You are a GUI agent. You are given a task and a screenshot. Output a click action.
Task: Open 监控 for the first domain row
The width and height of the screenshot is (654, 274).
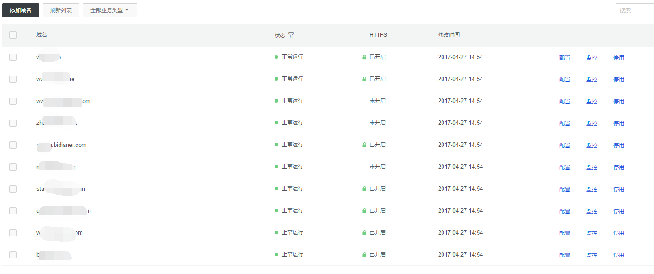592,58
